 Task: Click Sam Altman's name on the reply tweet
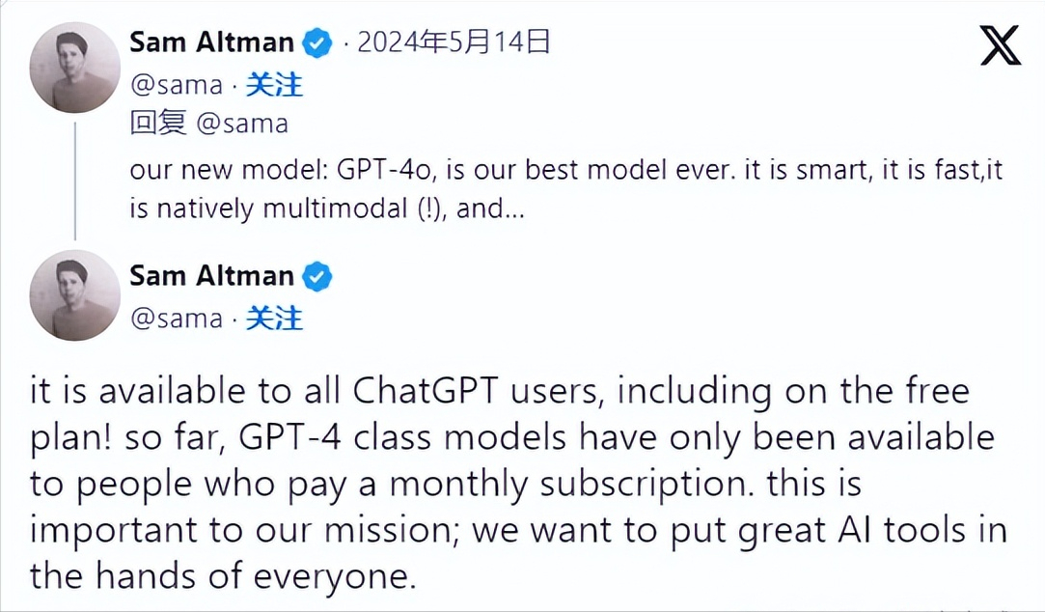tap(211, 276)
